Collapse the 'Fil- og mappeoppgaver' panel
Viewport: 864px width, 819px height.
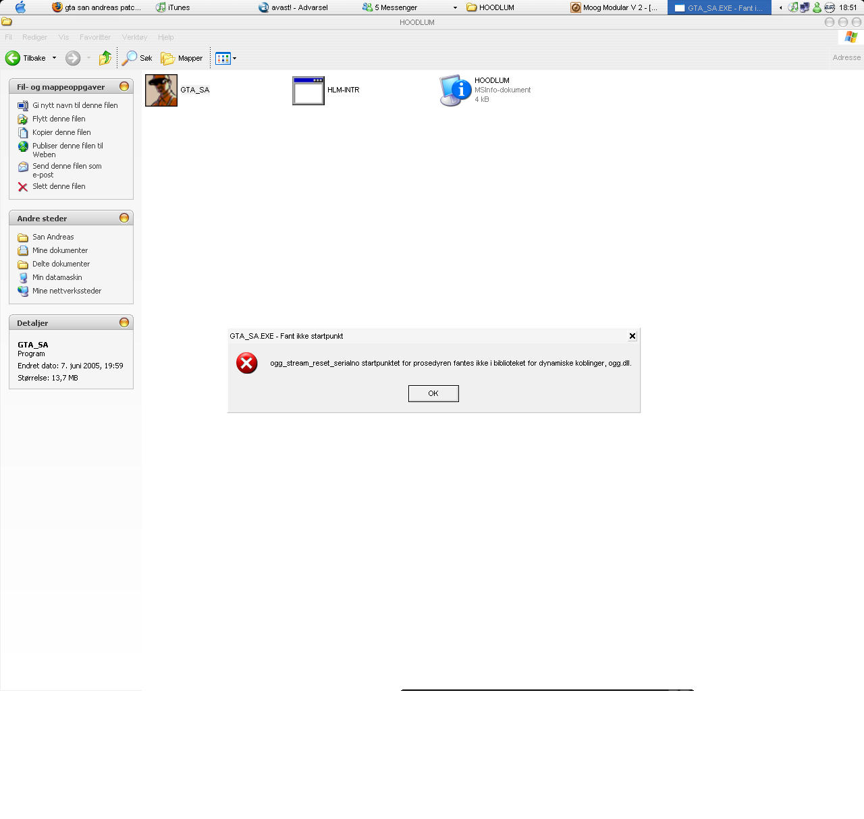click(x=124, y=86)
